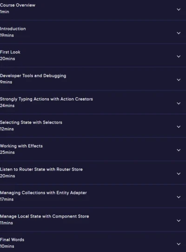Select Developer Tools and Debugging title

pyautogui.click(x=33, y=76)
